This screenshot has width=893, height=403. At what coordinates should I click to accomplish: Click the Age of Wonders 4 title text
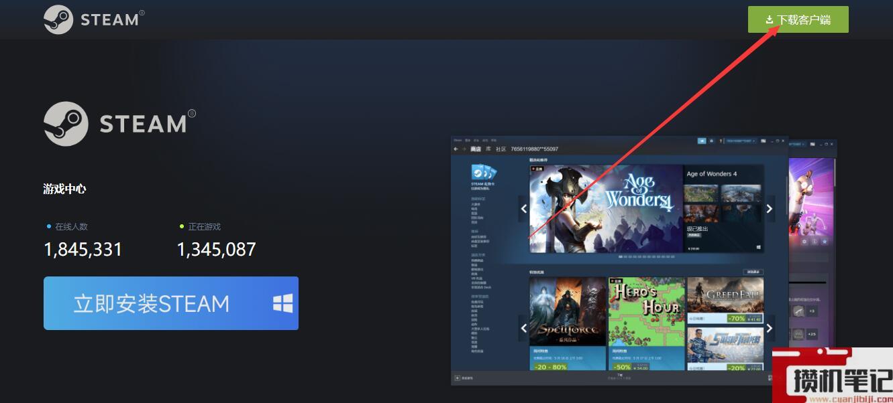click(712, 174)
